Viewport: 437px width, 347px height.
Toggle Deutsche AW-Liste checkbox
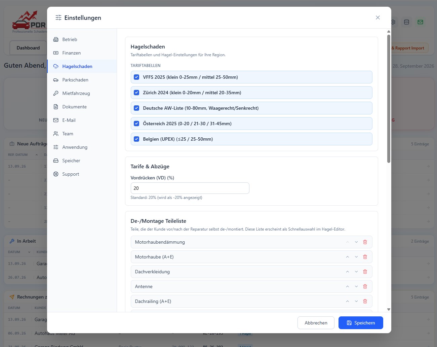[136, 108]
